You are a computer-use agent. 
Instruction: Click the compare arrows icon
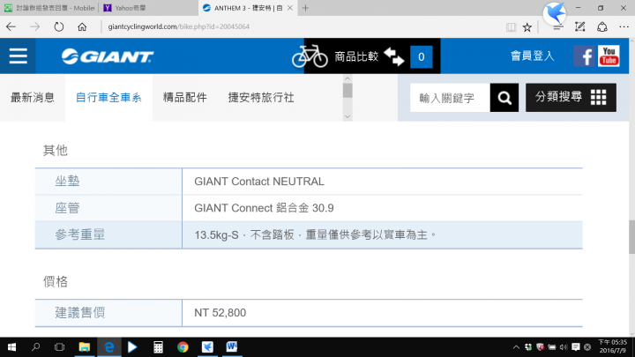[x=394, y=56]
